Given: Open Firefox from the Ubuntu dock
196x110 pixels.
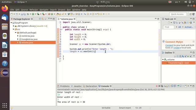Looking at the screenshot, I should [x=5, y=9].
